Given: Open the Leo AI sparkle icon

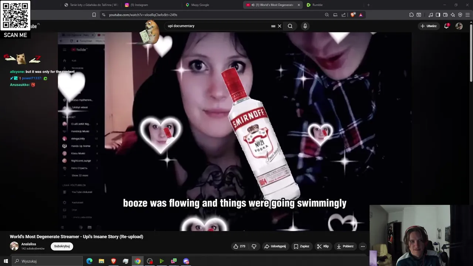Looking at the screenshot, I should [x=453, y=15].
